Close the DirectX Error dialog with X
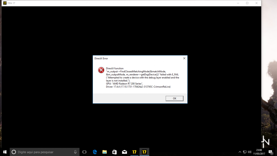 point(184,58)
